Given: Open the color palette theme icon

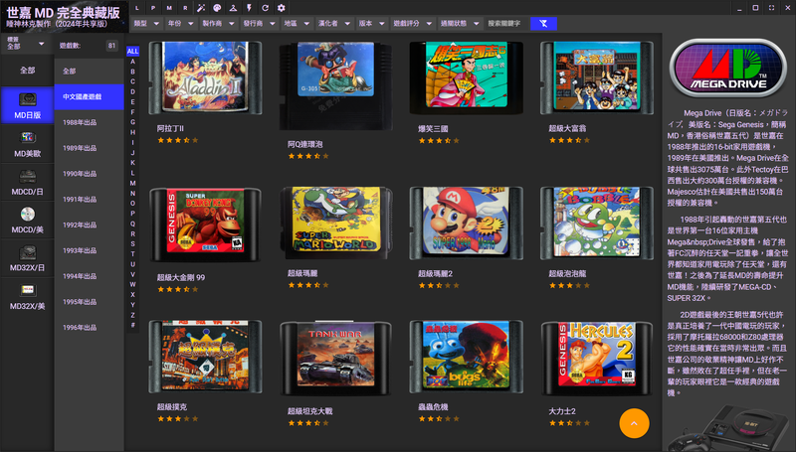Looking at the screenshot, I should [x=217, y=8].
